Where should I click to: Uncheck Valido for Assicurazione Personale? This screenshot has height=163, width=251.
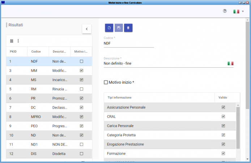coord(223,107)
